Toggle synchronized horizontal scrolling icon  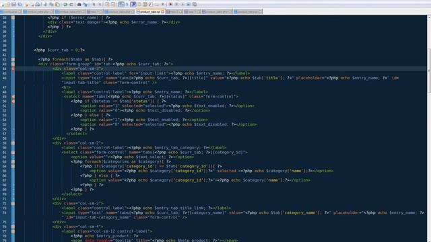pyautogui.click(x=113, y=5)
